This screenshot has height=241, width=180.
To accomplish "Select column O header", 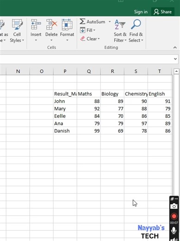I will [42, 71].
